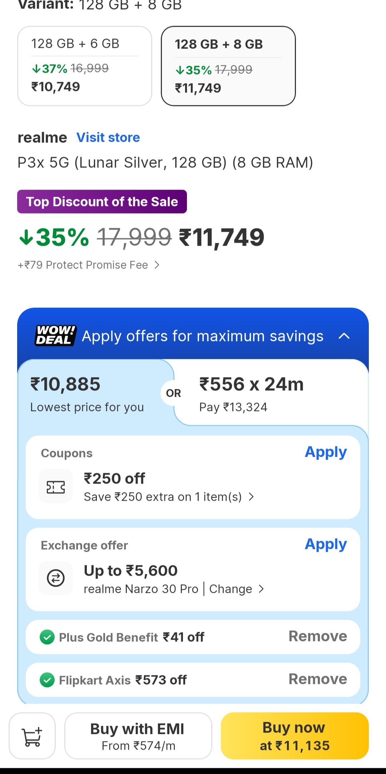Remove the Flipkart Axis discount
This screenshot has width=386, height=774.
(318, 679)
